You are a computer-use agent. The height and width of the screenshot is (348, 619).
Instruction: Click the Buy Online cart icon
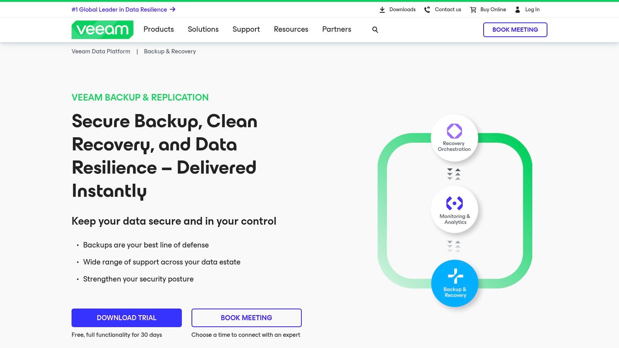pos(473,10)
